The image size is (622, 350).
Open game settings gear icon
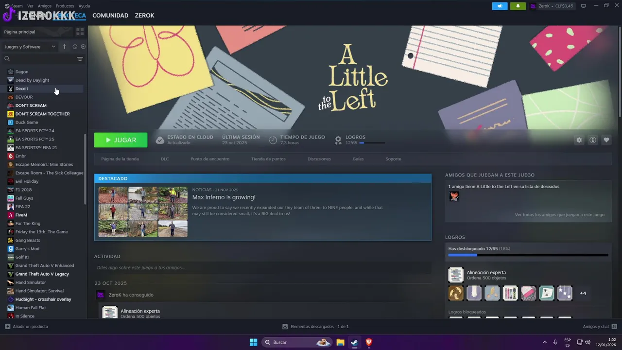[x=579, y=140]
